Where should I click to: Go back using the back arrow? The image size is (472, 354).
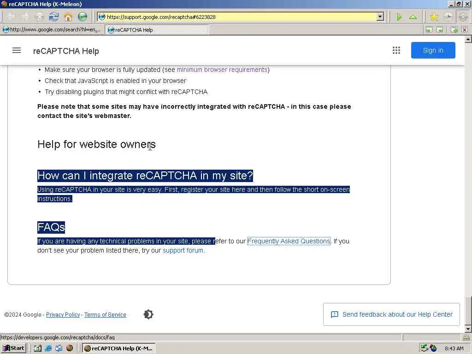click(x=11, y=17)
